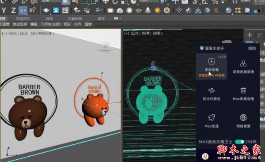
Task: Open material editor glossy blue sphere
Action: tap(228, 11)
